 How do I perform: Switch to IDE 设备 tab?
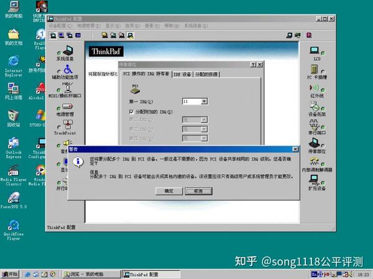[182, 74]
